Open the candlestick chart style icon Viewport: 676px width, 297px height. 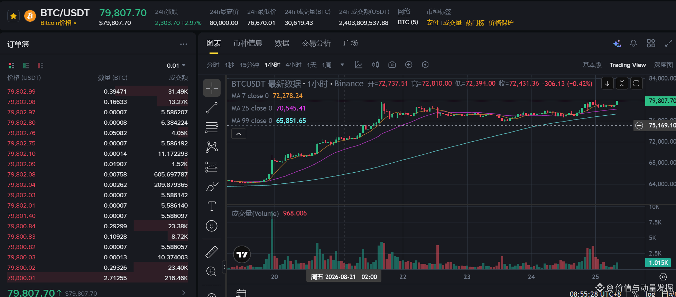(376, 65)
